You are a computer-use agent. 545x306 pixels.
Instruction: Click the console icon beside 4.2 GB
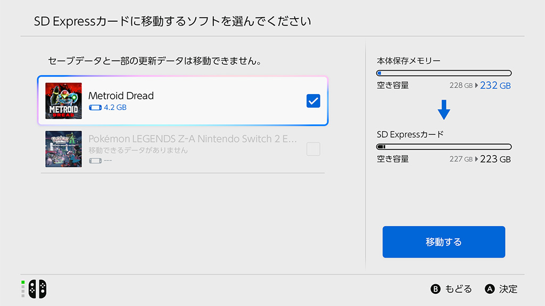[94, 107]
